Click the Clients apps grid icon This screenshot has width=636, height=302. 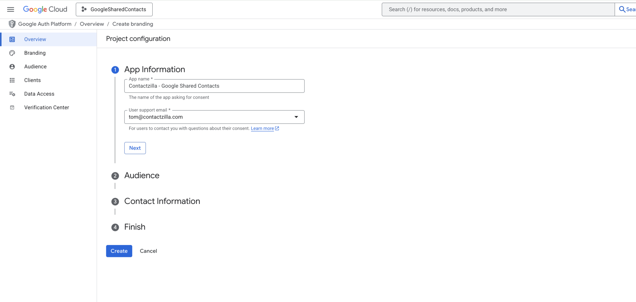pyautogui.click(x=12, y=80)
